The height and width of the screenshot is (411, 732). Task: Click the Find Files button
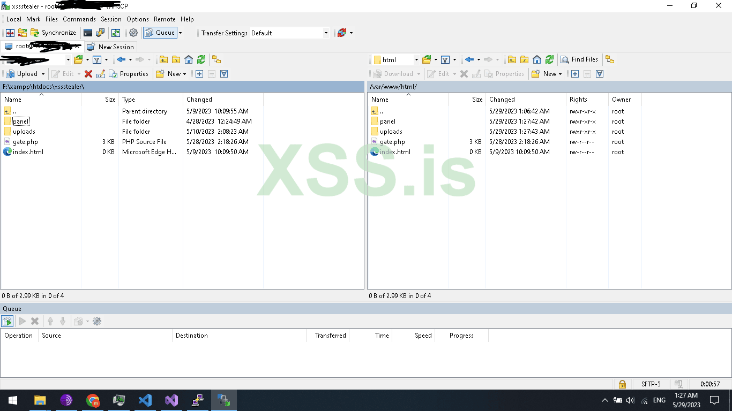(x=579, y=59)
